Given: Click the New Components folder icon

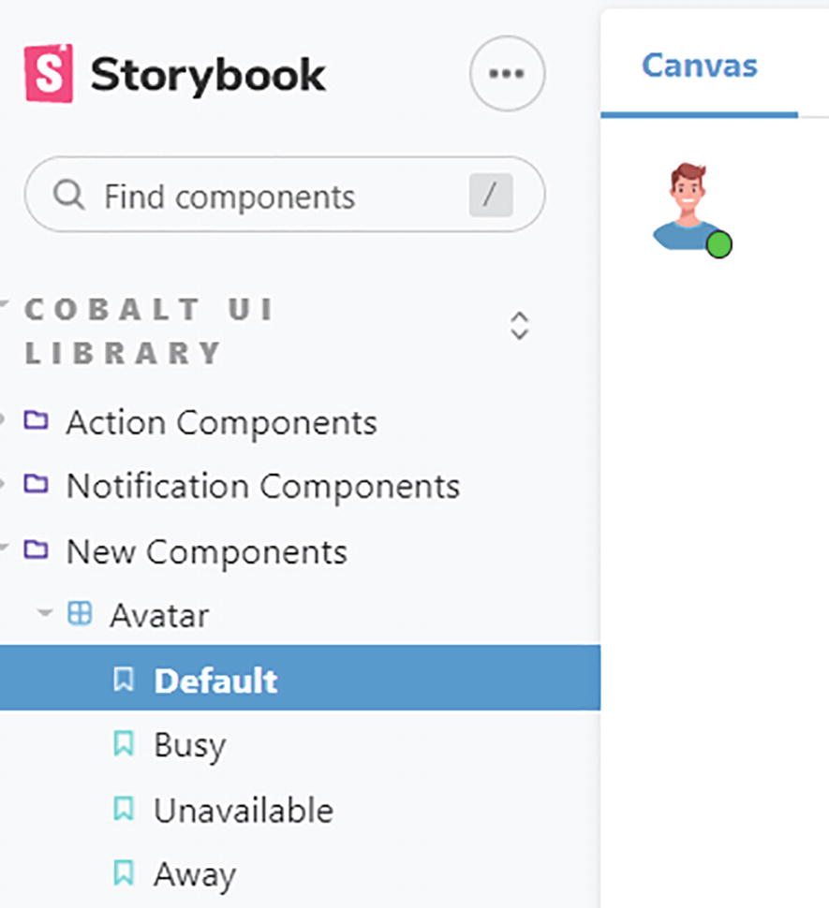Looking at the screenshot, I should tap(36, 549).
